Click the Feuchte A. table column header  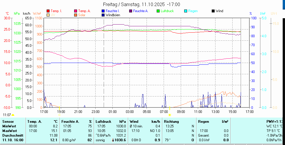tap(70, 122)
